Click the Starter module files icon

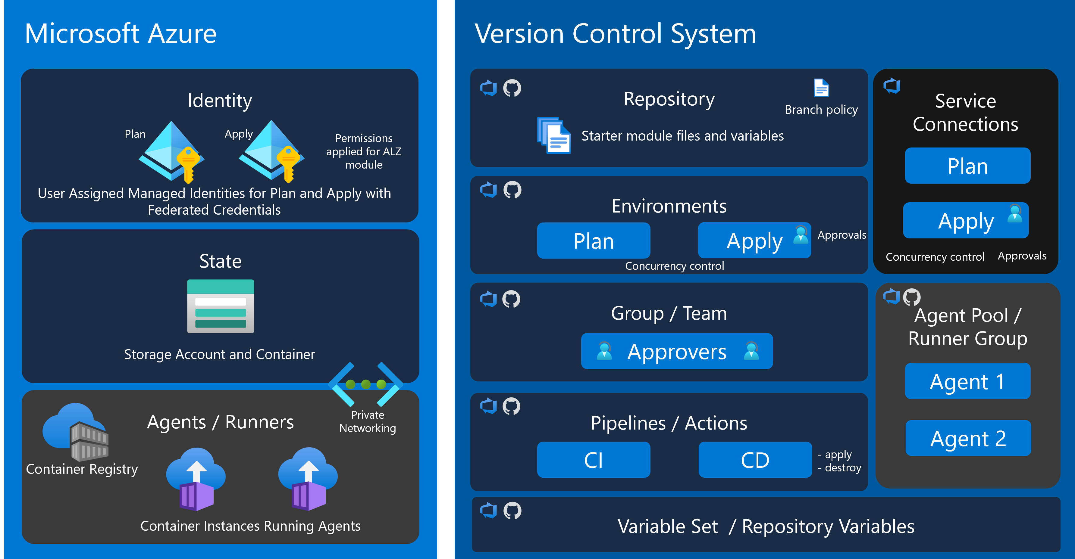(x=553, y=135)
